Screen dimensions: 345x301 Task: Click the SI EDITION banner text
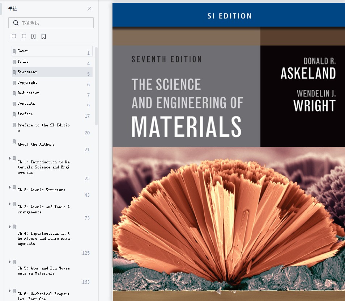click(230, 16)
